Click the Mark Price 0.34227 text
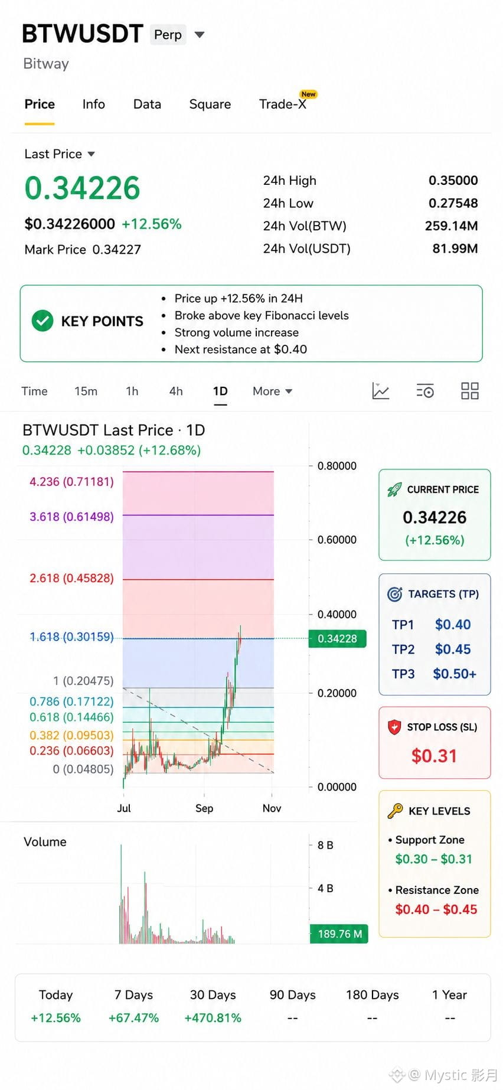 [83, 250]
